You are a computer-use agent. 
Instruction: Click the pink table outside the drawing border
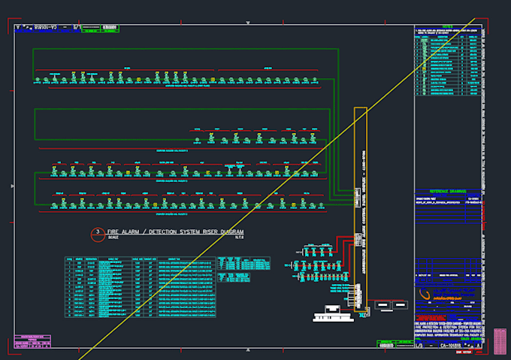500,341
